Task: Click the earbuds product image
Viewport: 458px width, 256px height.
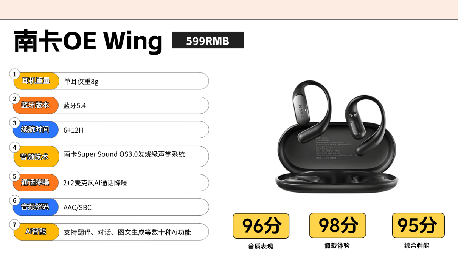Action: pyautogui.click(x=337, y=137)
